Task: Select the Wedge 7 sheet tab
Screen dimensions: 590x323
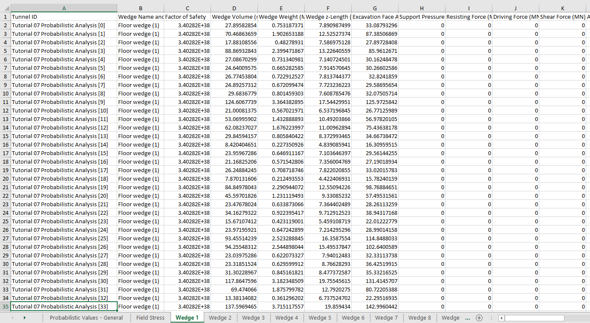Action: (387, 318)
